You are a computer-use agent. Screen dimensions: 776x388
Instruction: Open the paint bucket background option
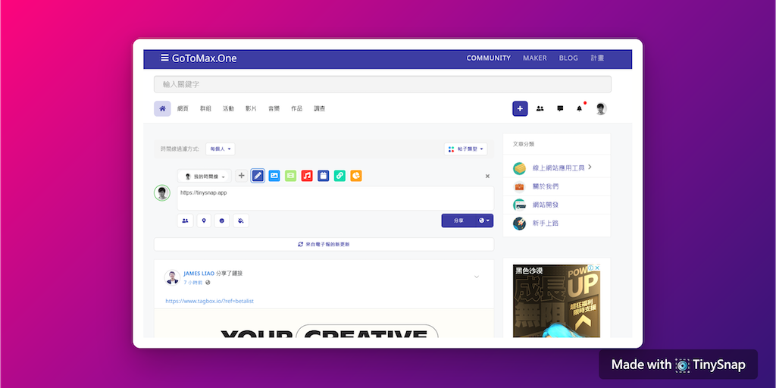[240, 221]
